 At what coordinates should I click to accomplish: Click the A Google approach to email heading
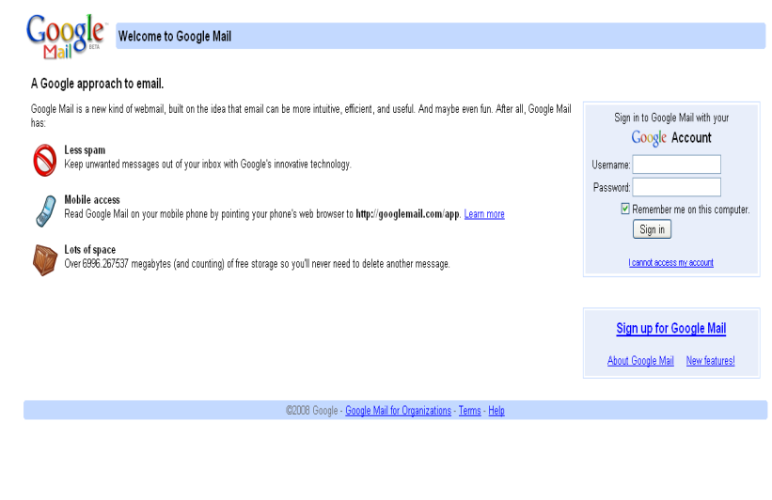pyautogui.click(x=97, y=84)
